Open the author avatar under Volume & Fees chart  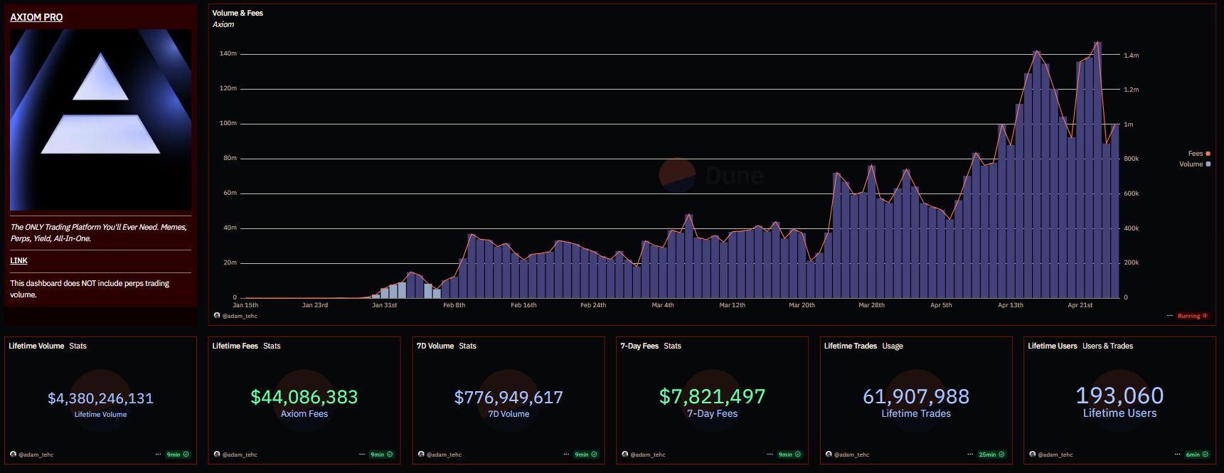[217, 316]
